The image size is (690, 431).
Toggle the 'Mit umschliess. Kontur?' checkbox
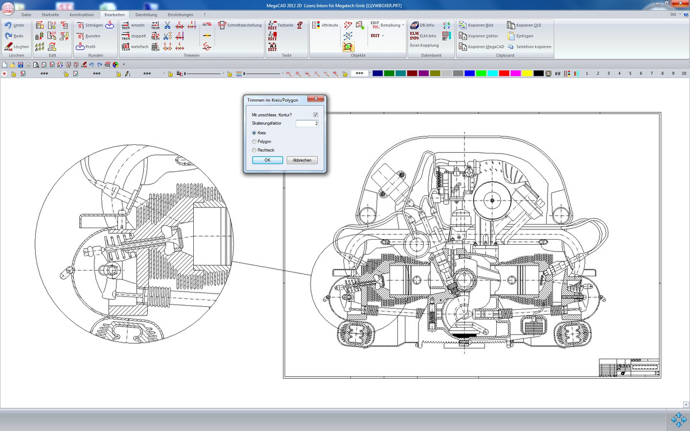(315, 115)
